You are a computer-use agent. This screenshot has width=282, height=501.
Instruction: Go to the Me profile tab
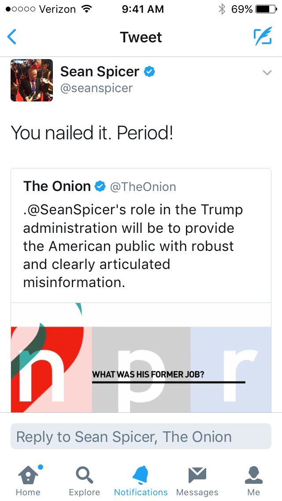pyautogui.click(x=254, y=480)
